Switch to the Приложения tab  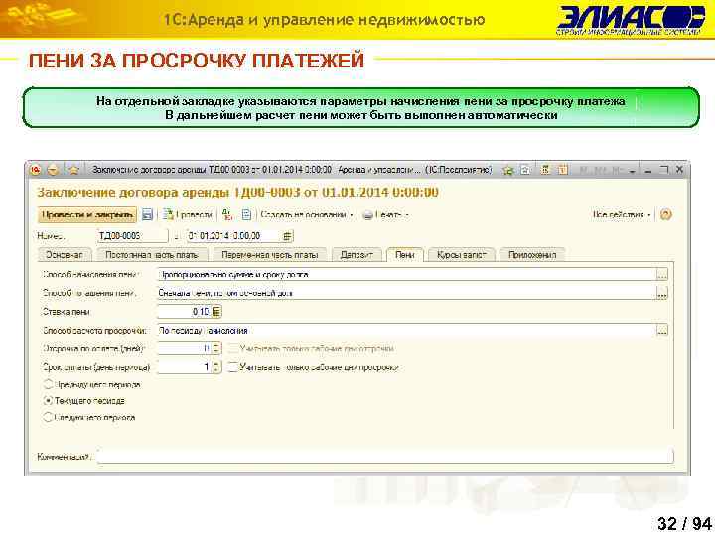point(532,255)
